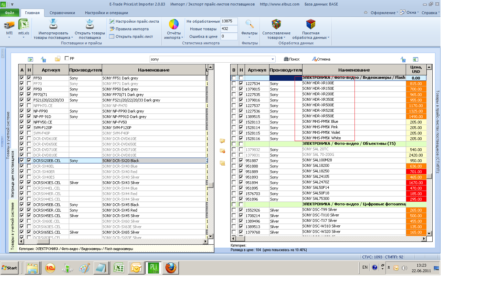The image size is (497, 300).
Task: Open Справка dropdown menu
Action: [x=430, y=13]
